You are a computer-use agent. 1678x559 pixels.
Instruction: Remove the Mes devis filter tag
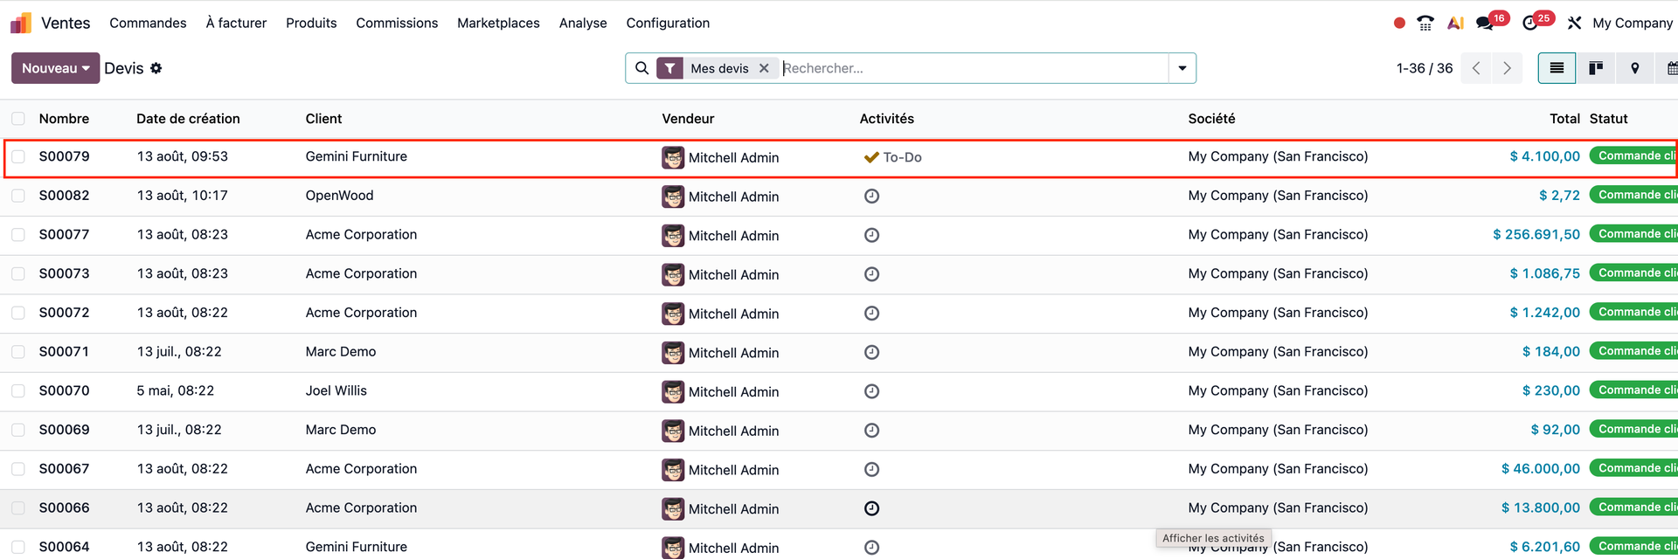(x=764, y=68)
